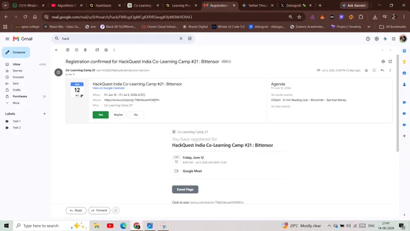
Task: Open the Gmail main menu hamburger
Action: coord(7,39)
